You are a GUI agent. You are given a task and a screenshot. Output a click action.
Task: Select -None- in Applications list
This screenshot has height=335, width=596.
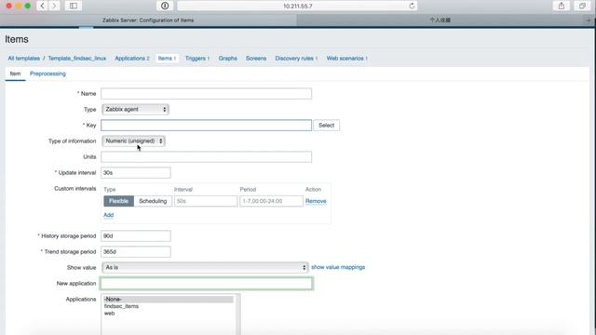169,300
